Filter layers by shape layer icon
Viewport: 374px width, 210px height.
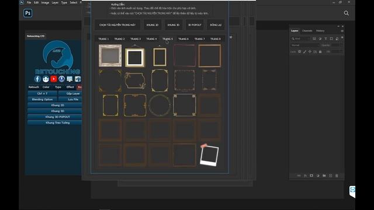[x=331, y=38]
